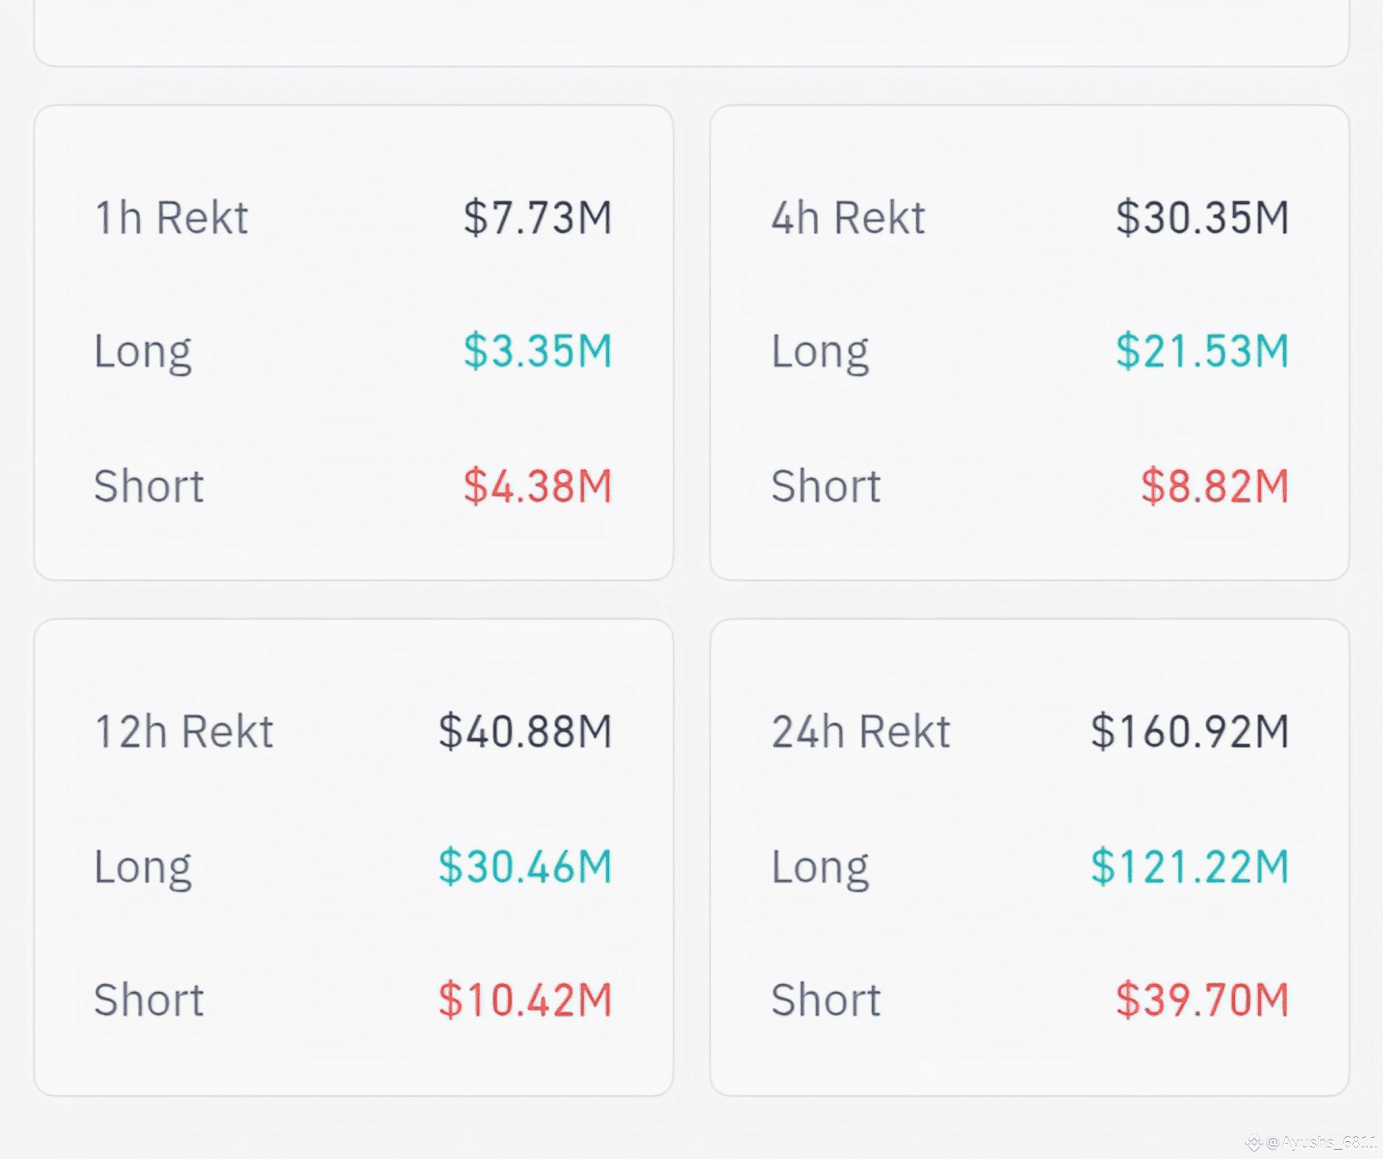The height and width of the screenshot is (1159, 1383).
Task: Click the Short label in 24h card
Action: (826, 1001)
